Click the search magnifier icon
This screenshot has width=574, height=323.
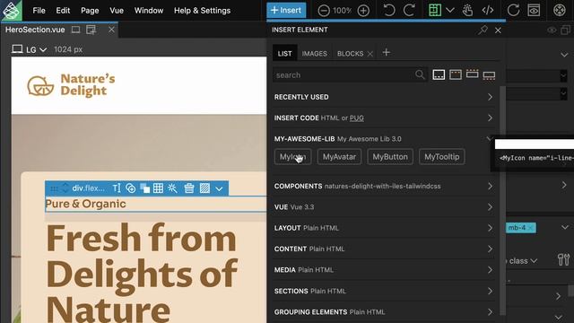click(x=420, y=74)
